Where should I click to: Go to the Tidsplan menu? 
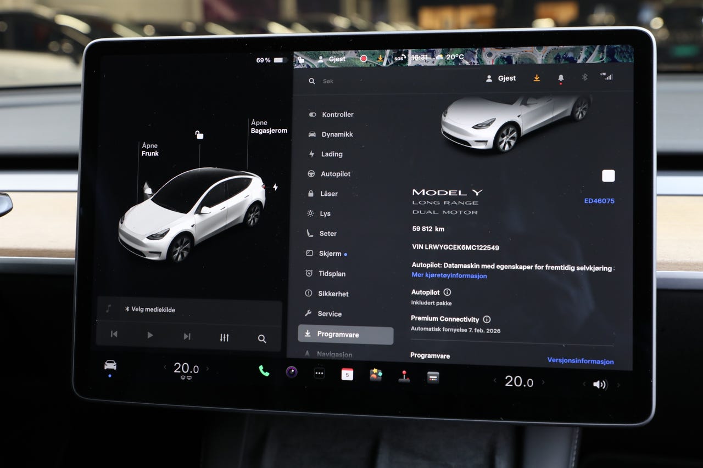(x=325, y=273)
